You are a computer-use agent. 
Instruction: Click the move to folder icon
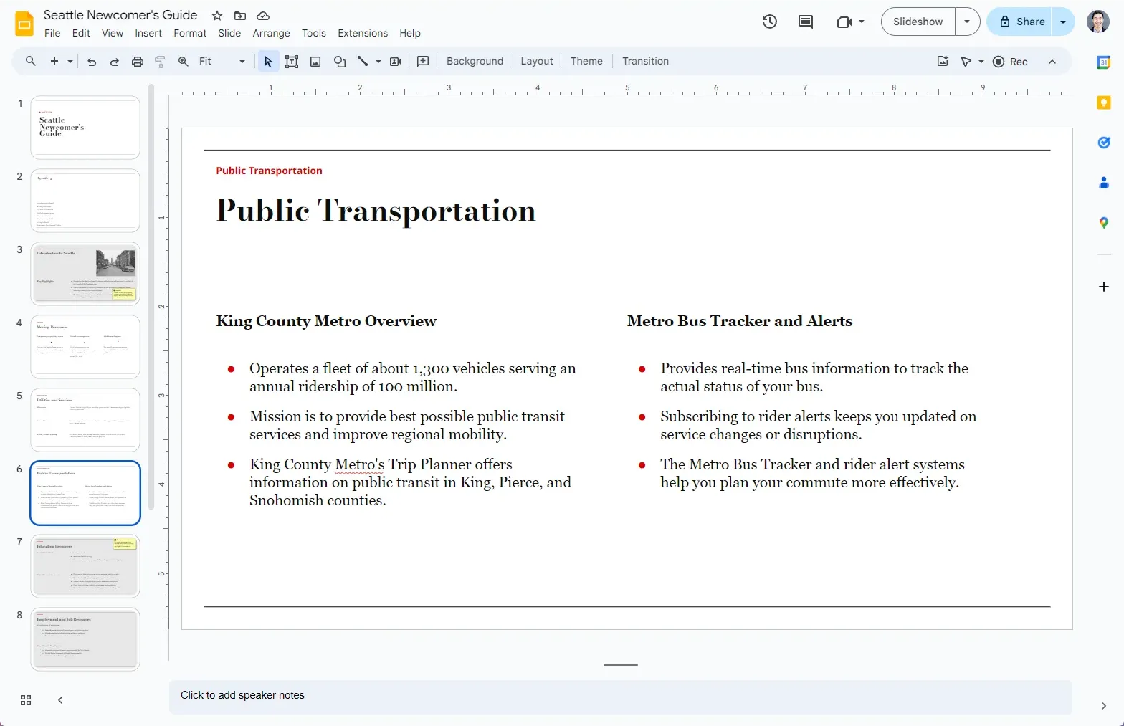pyautogui.click(x=240, y=16)
